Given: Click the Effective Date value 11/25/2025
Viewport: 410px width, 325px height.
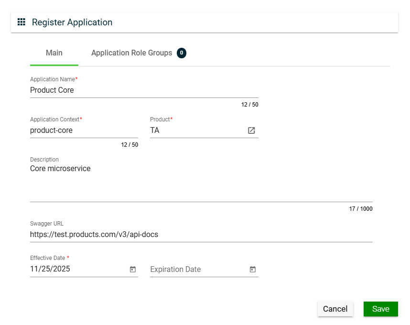Looking at the screenshot, I should (x=50, y=269).
